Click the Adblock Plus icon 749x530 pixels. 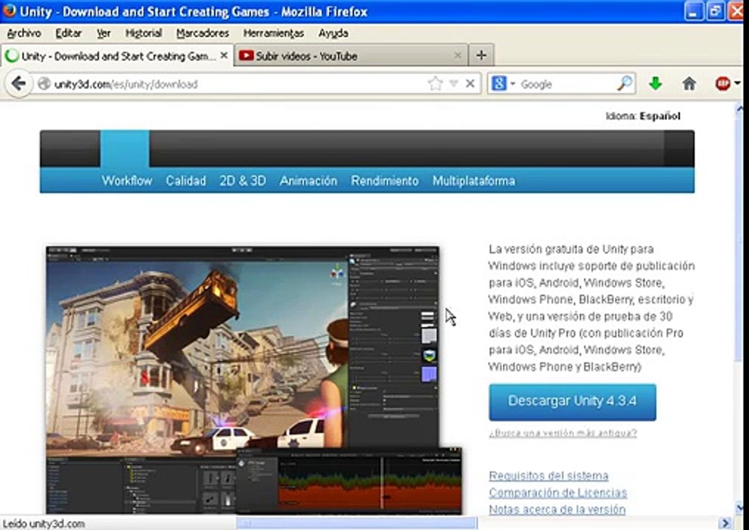[x=722, y=84]
